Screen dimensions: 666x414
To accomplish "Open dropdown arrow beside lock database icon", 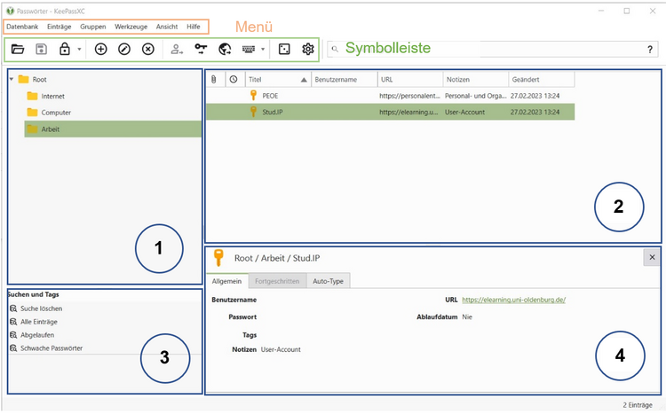I will tap(79, 50).
